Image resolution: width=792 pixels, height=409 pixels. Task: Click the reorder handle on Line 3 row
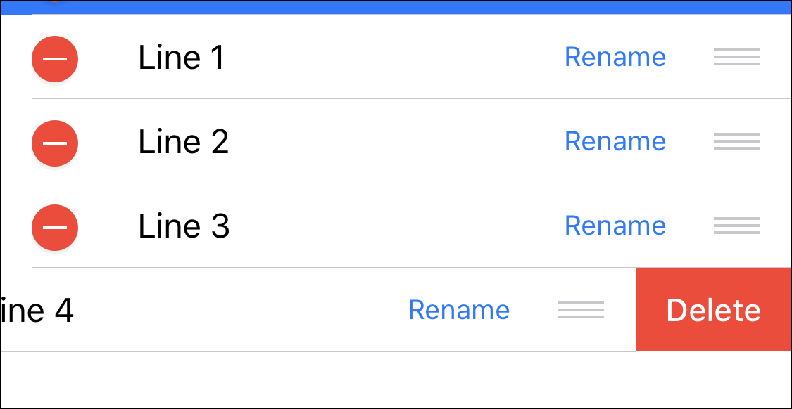(x=737, y=226)
